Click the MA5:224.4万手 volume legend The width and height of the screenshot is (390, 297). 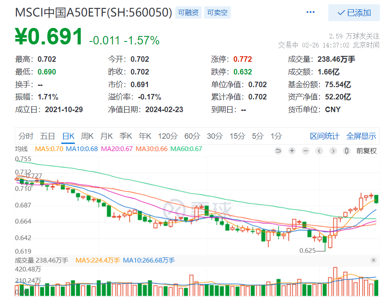pos(98,261)
